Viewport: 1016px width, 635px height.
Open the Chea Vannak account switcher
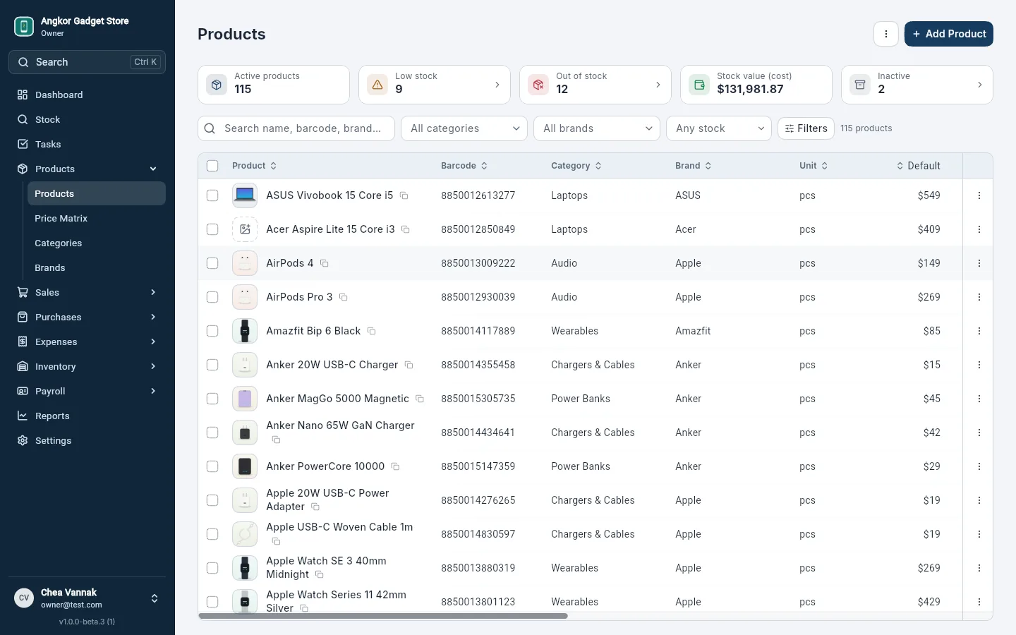pyautogui.click(x=87, y=598)
